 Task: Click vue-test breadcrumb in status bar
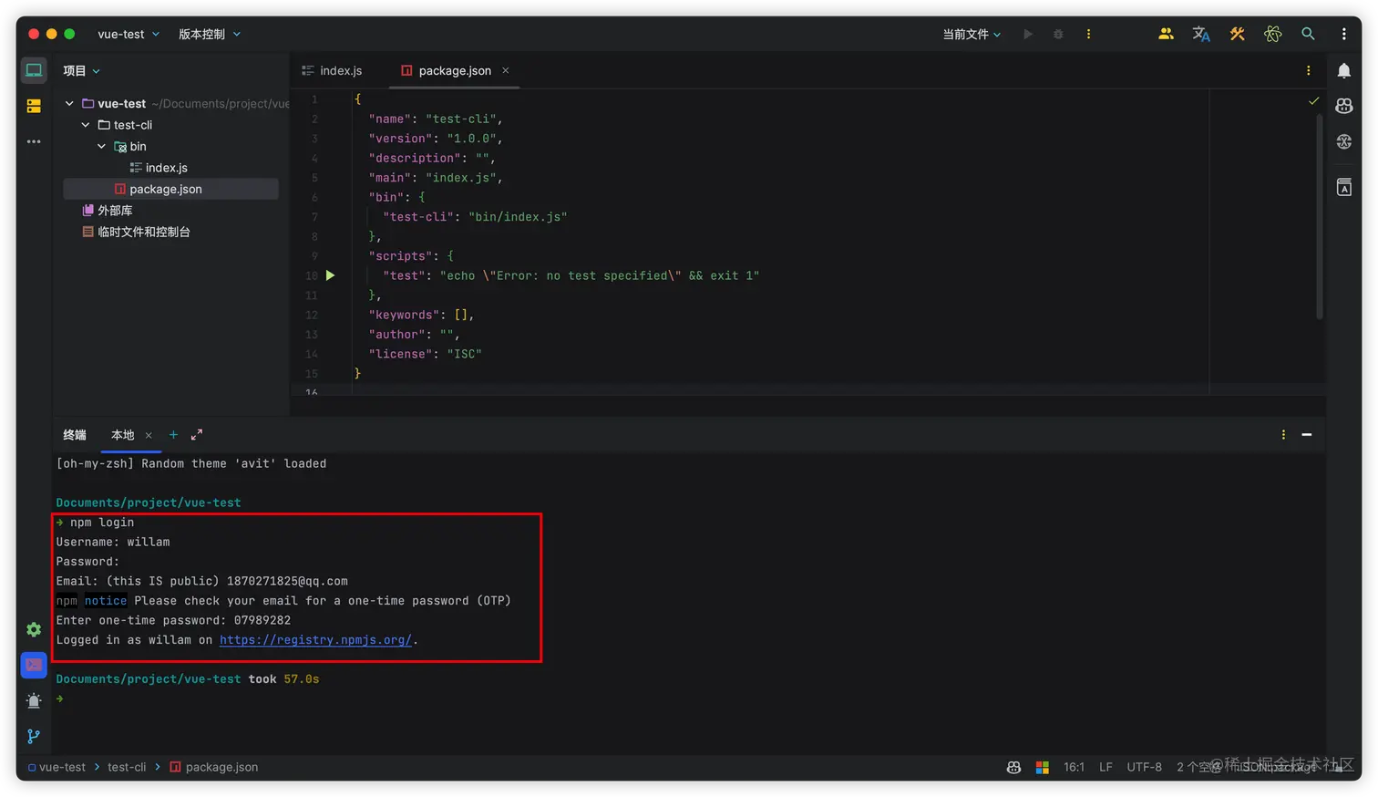point(57,767)
